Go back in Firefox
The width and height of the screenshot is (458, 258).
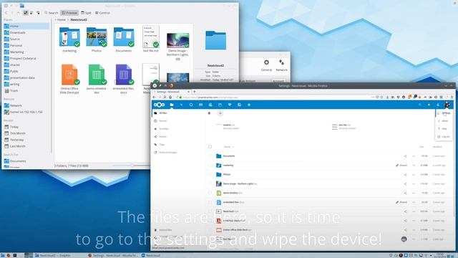click(x=155, y=97)
